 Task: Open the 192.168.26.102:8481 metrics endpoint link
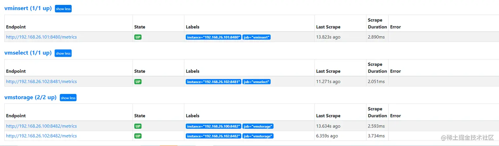tap(41, 81)
